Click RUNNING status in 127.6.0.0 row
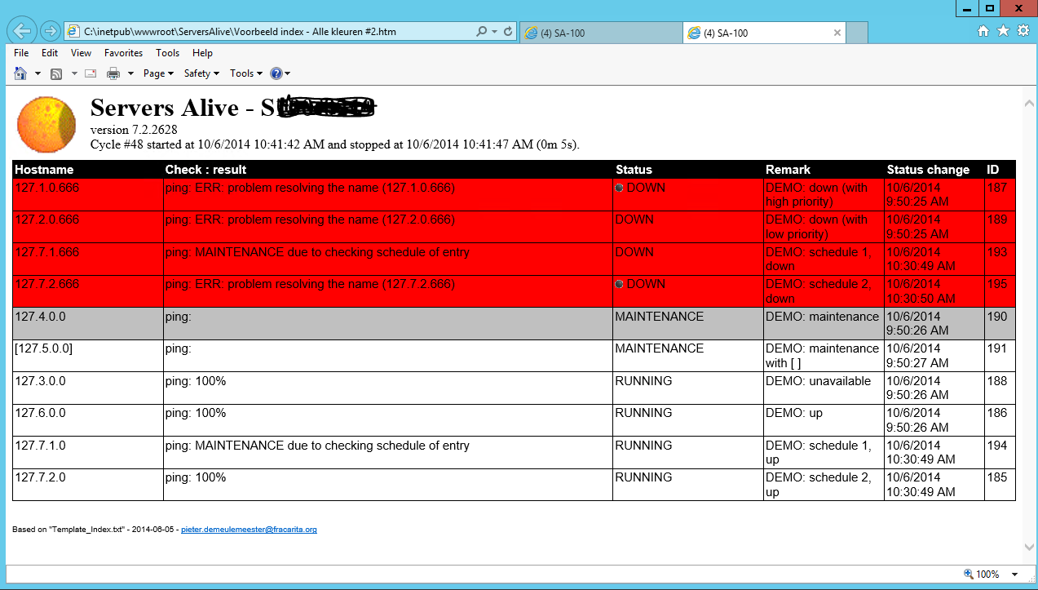Screen dimensions: 1038x590 tap(643, 413)
